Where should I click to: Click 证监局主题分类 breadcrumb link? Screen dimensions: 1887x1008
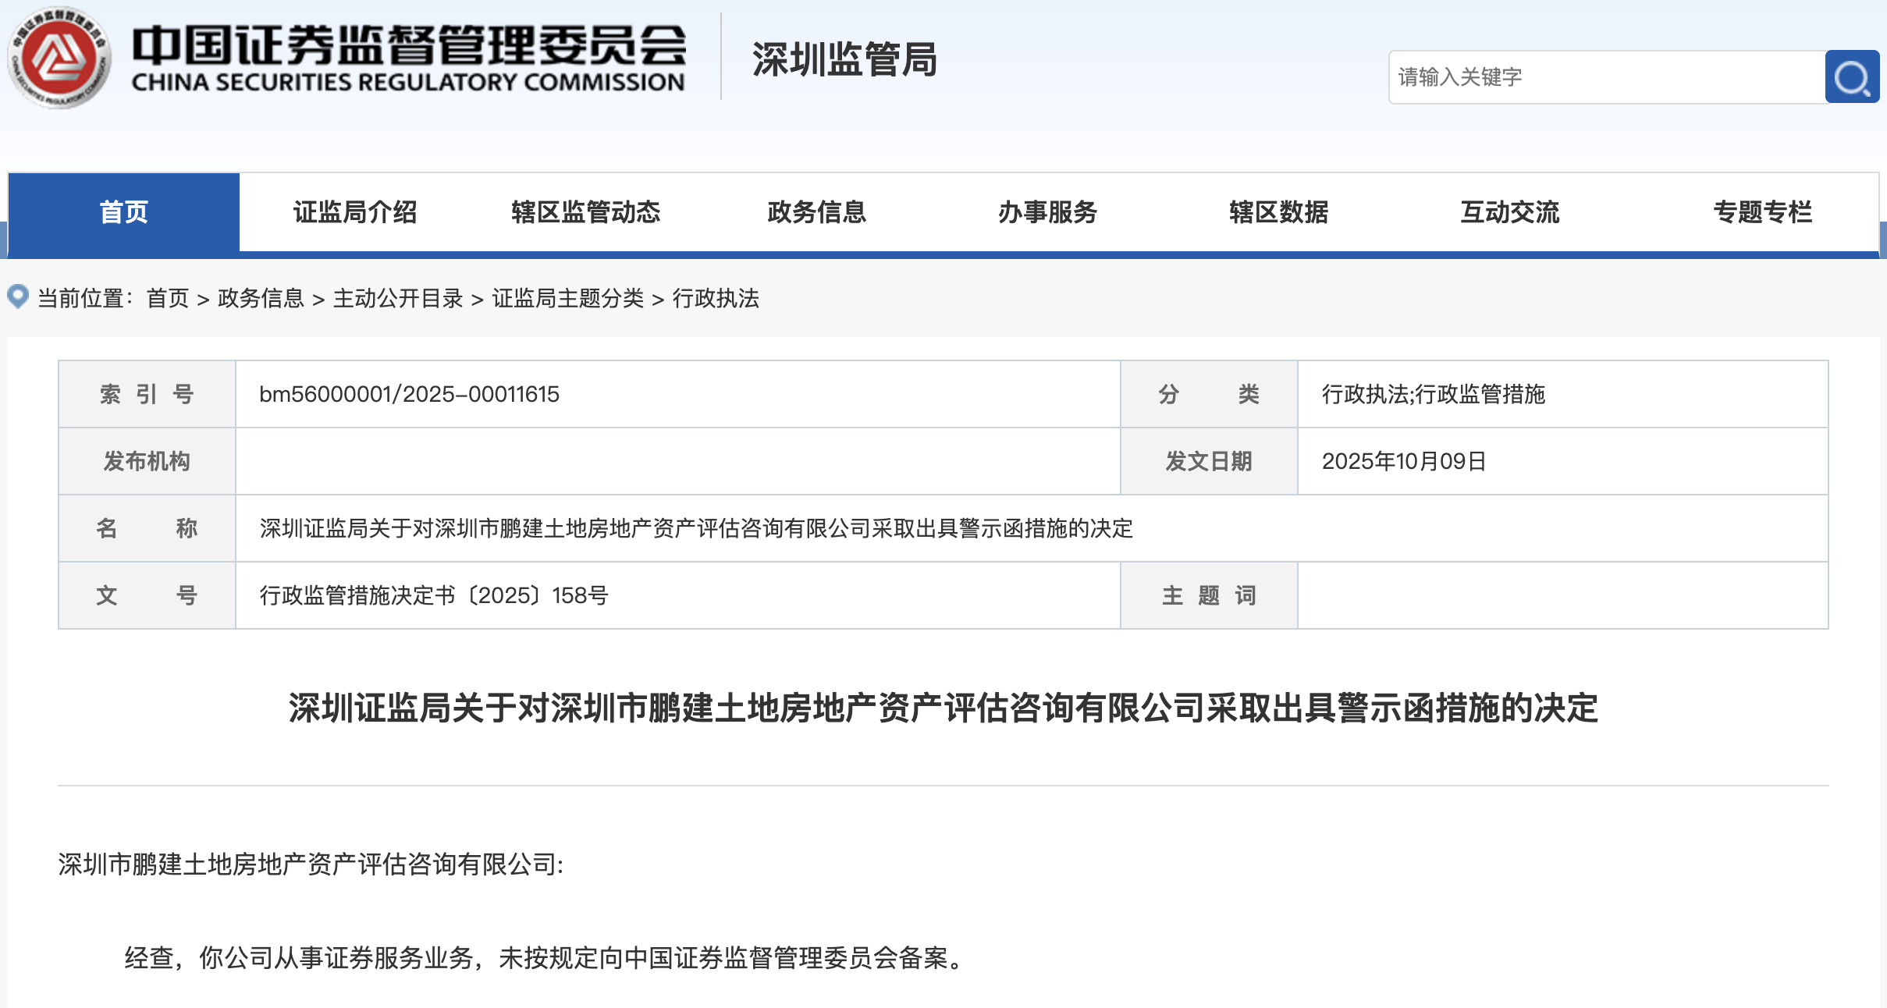[x=567, y=298]
